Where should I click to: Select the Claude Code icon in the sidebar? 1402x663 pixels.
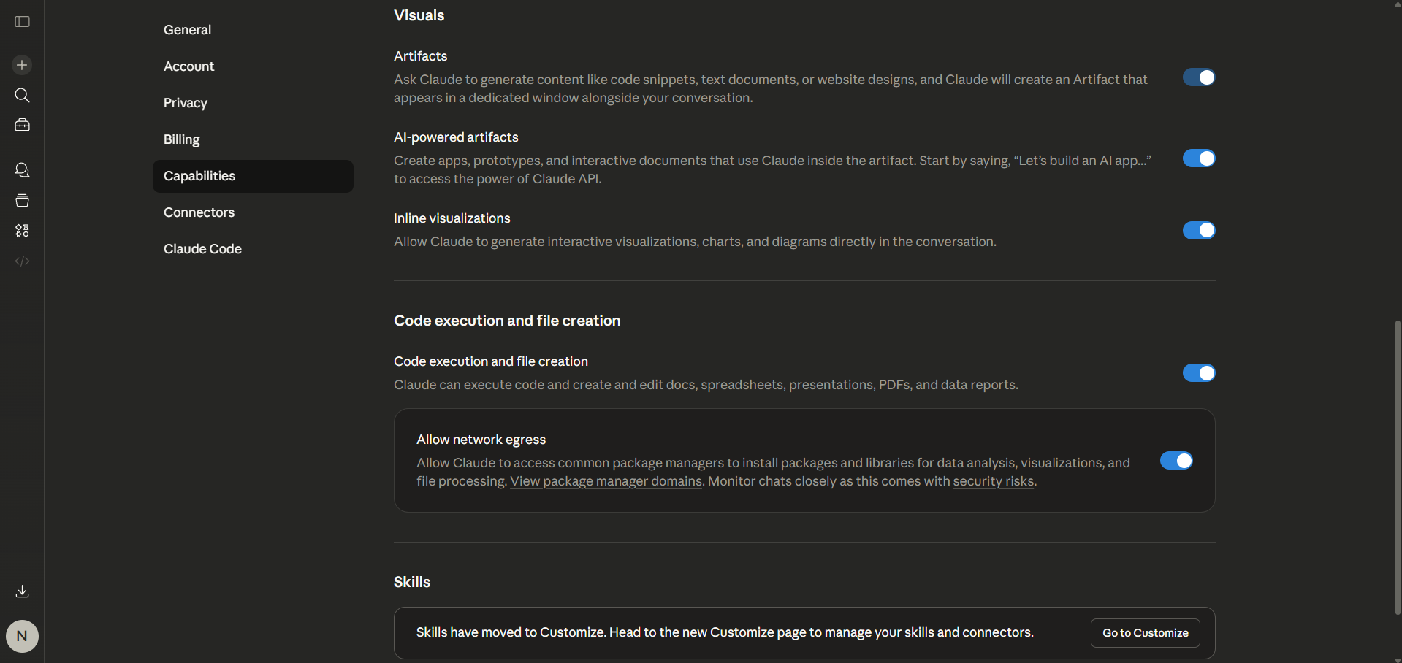22,261
